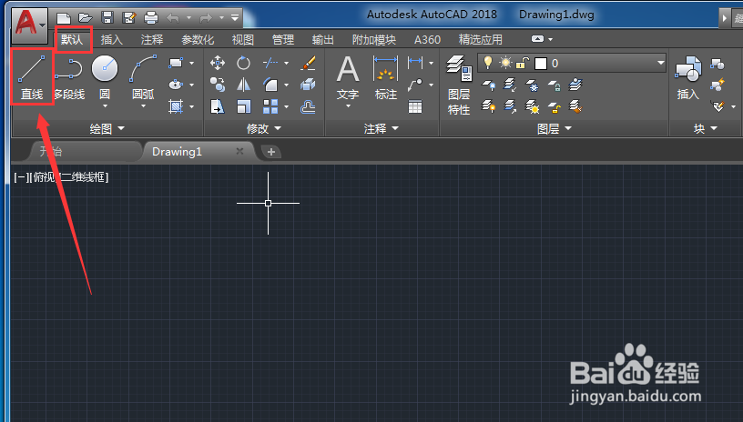Viewport: 743px width, 422px height.
Task: Click the Text (文字) tool icon
Action: pos(348,69)
